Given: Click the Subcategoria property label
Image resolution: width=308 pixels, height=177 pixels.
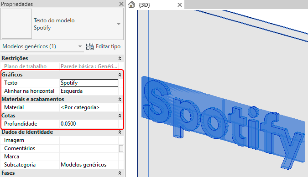Looking at the screenshot, I should click(x=20, y=165).
